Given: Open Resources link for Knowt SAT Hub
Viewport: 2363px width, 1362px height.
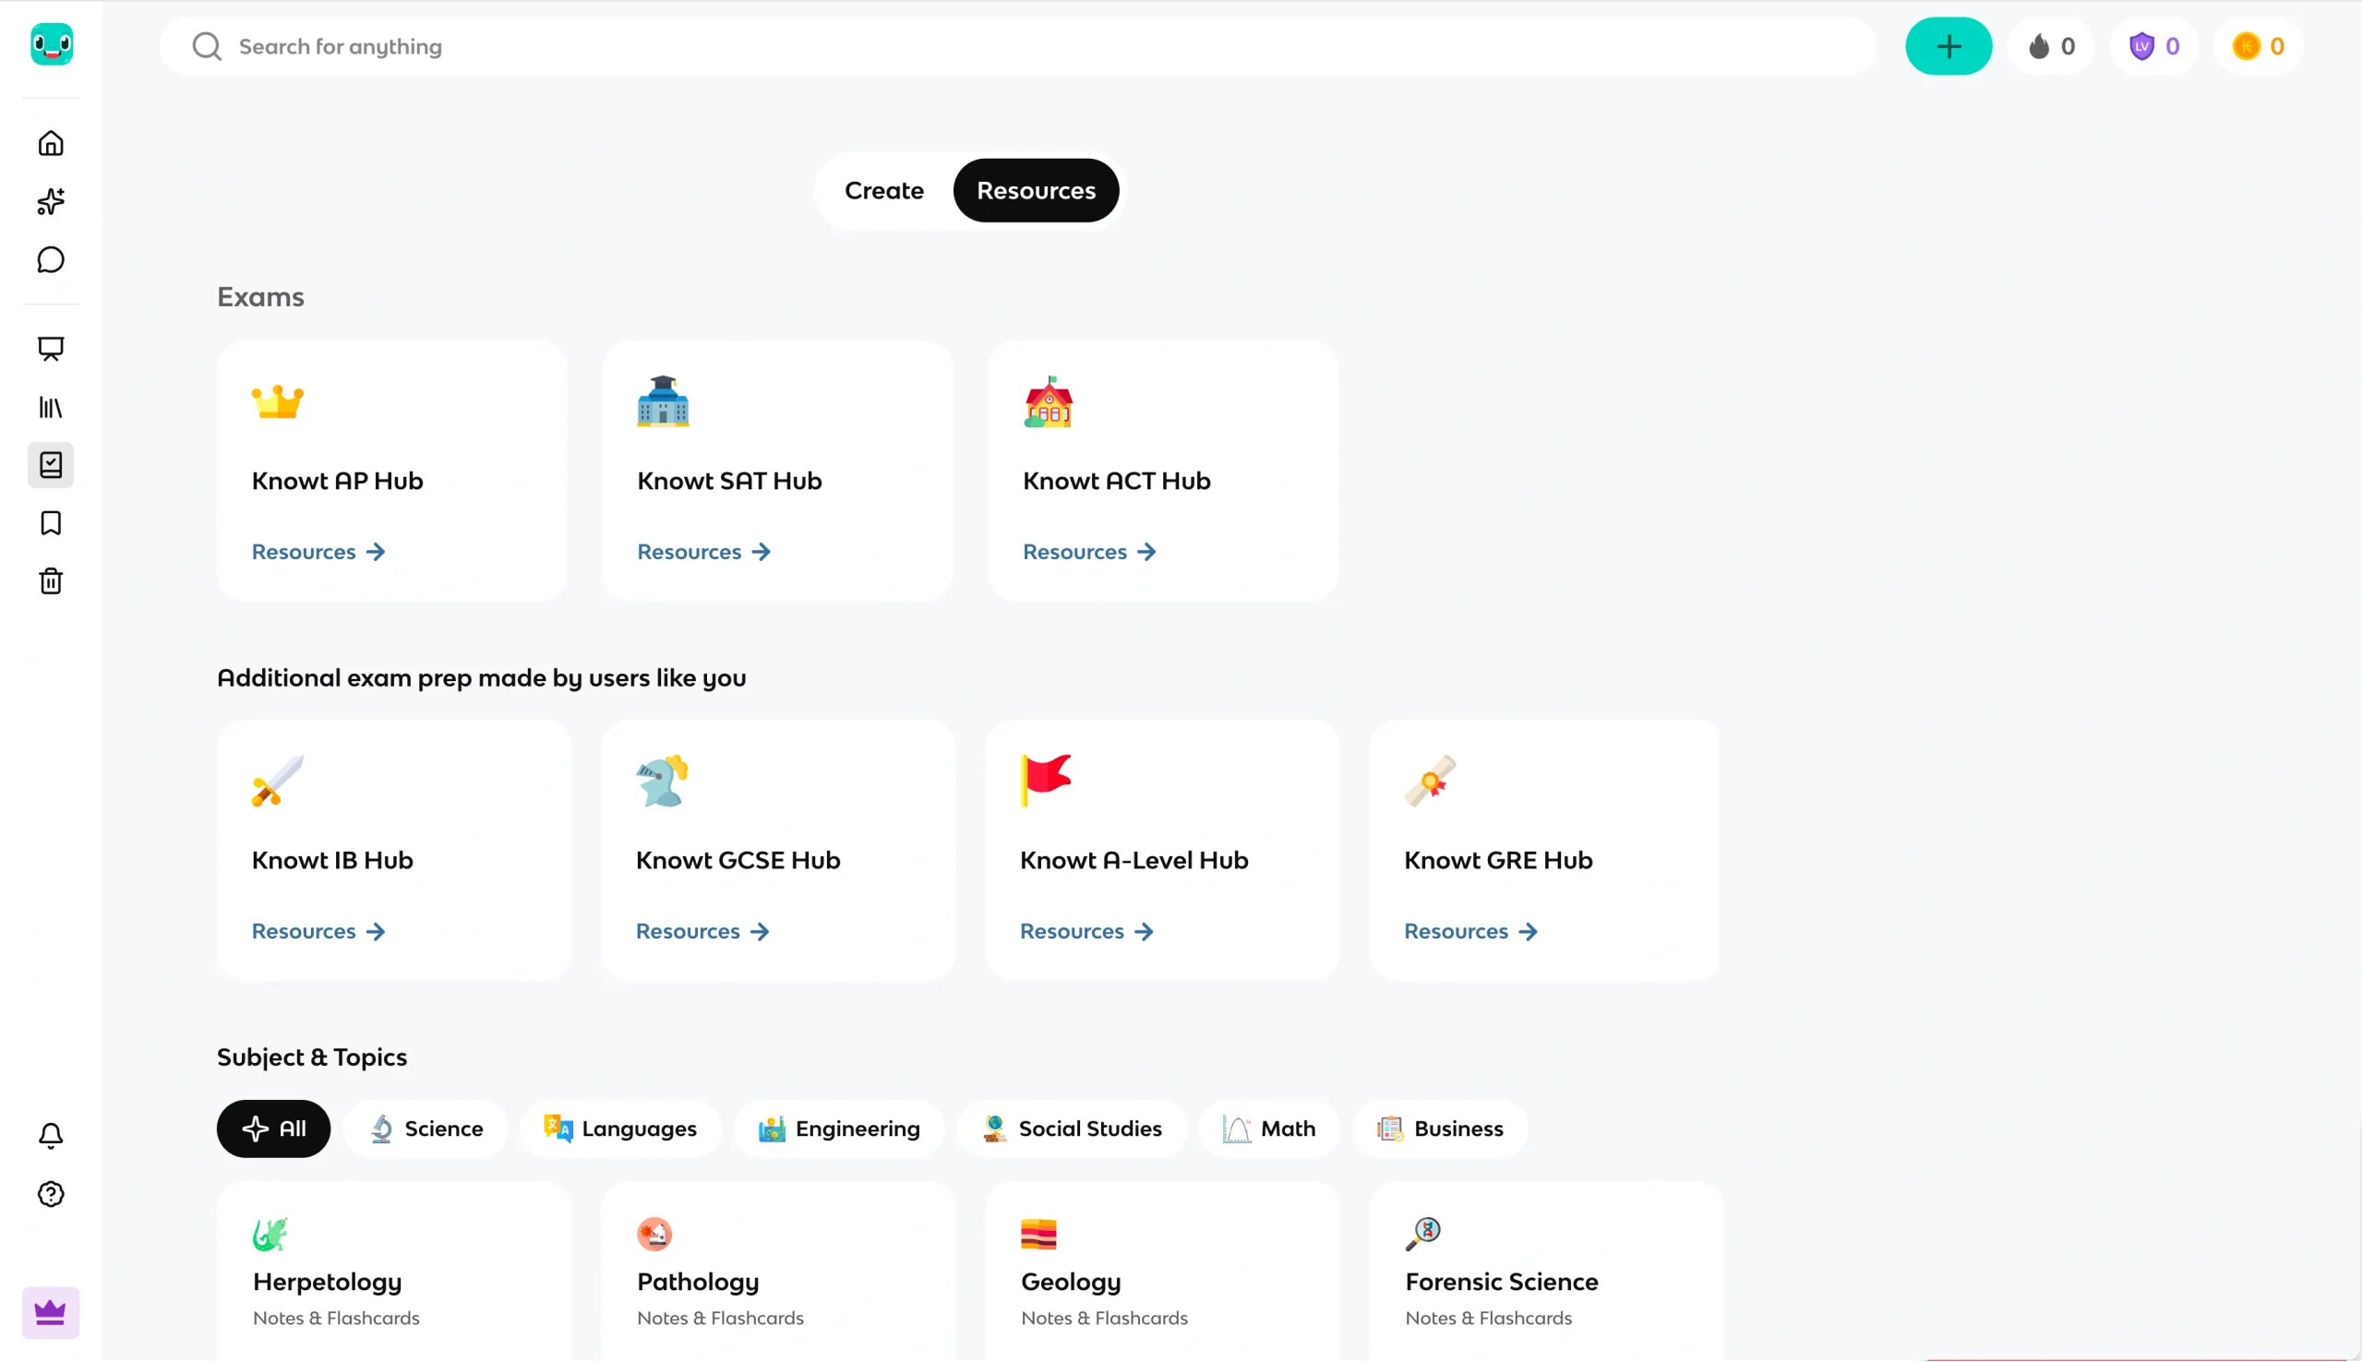Looking at the screenshot, I should 703,552.
